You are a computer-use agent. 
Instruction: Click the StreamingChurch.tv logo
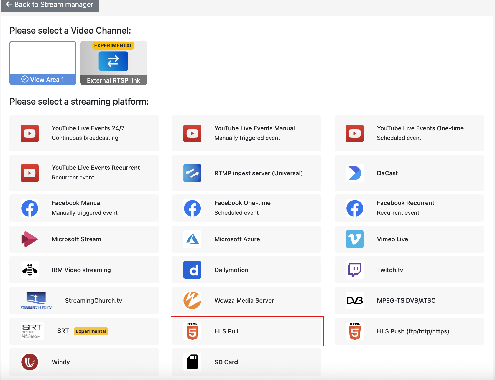[36, 301]
